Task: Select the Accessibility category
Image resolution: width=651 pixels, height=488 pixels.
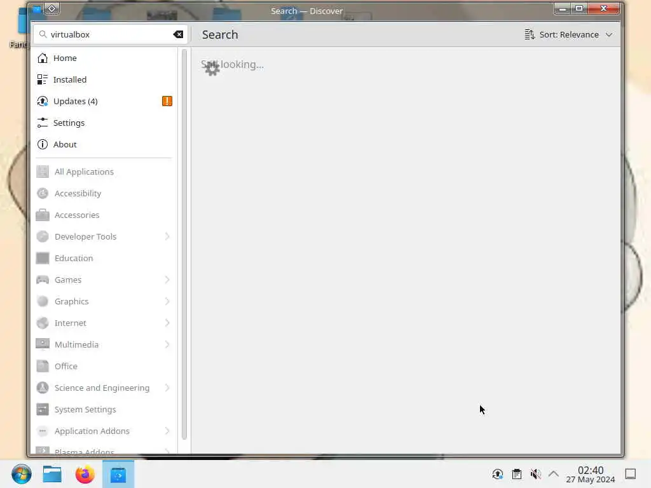Action: 104,193
